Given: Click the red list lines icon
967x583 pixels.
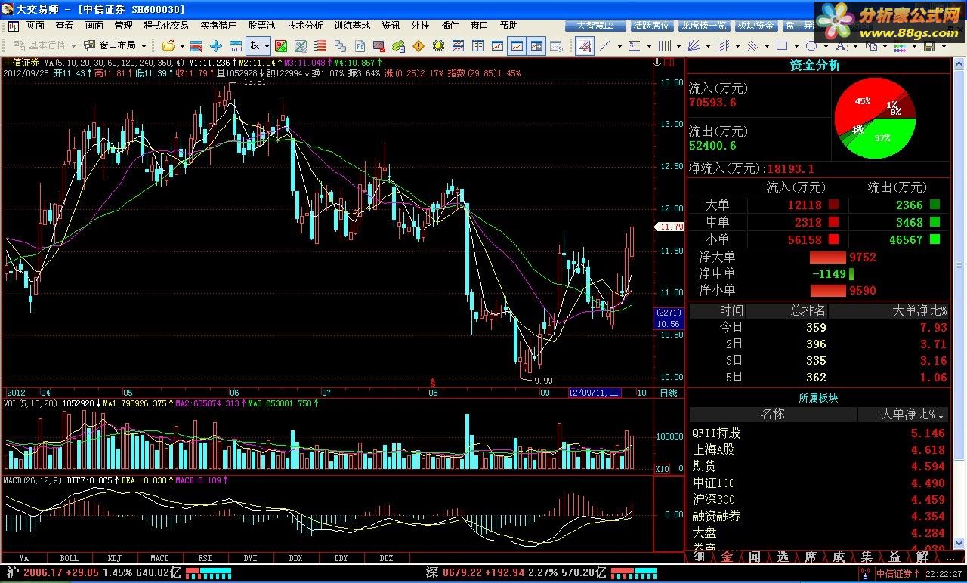Looking at the screenshot, I should click(320, 46).
